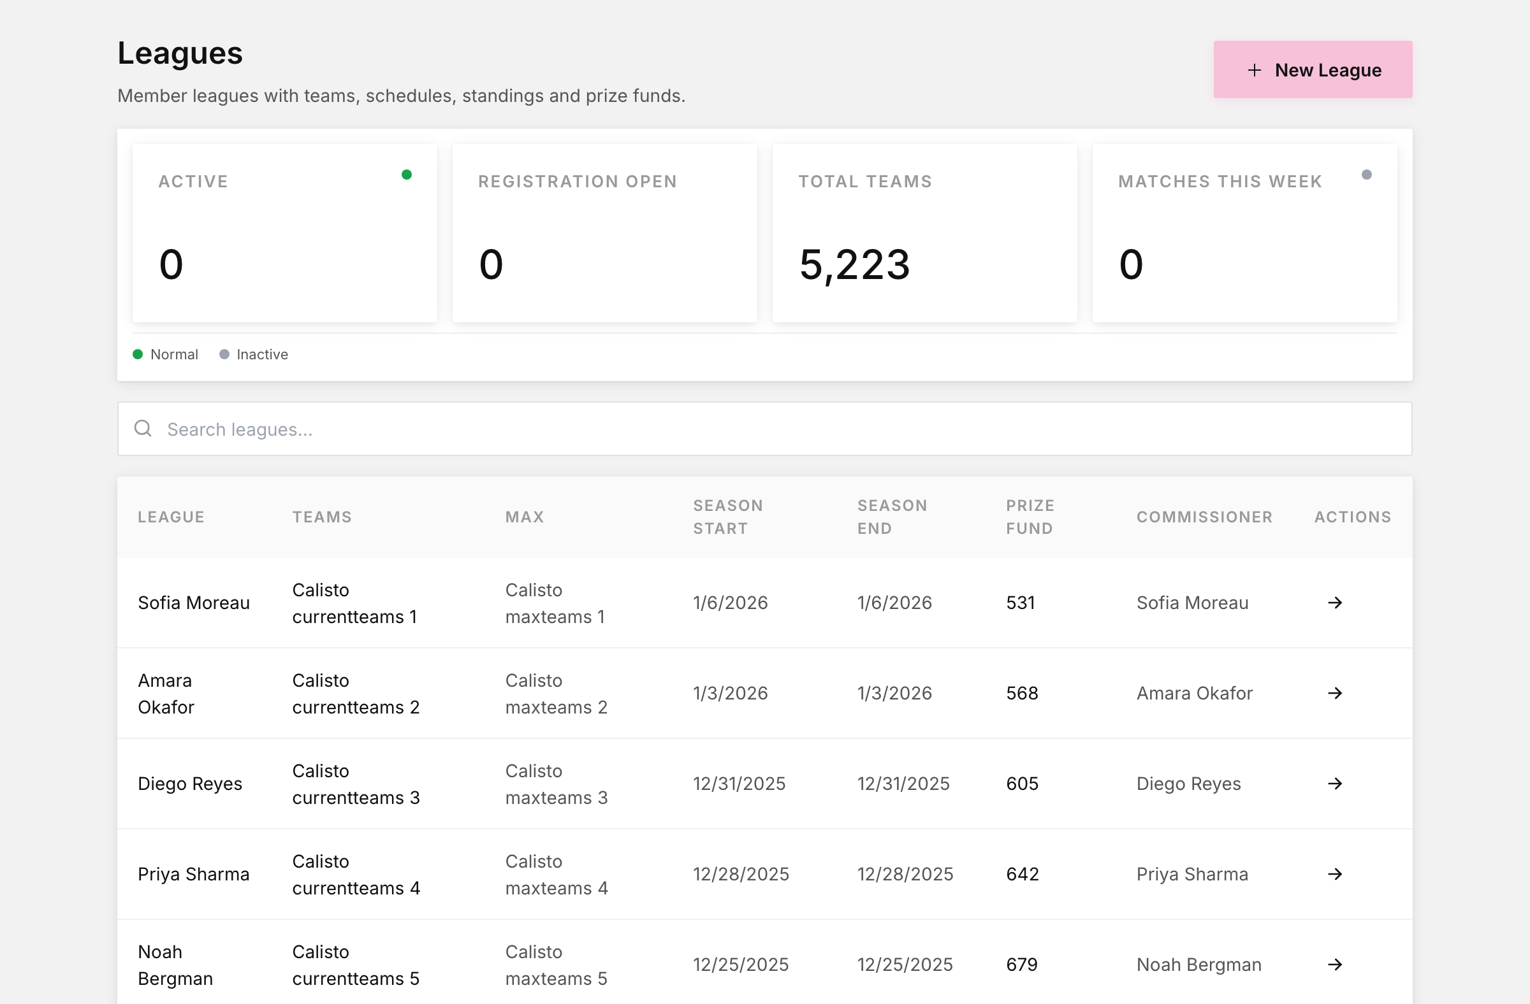
Task: Click season start 12/28/2025 cell
Action: coord(741,874)
